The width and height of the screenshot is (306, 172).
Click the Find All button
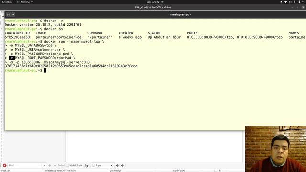tap(61, 165)
